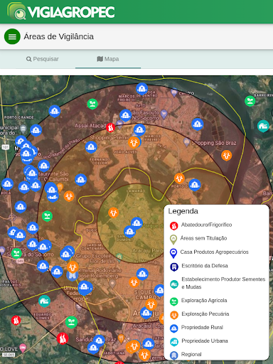This screenshot has height=364, width=273.
Task: Click the Casa Produtos Agropecuários legend icon
Action: (173, 253)
